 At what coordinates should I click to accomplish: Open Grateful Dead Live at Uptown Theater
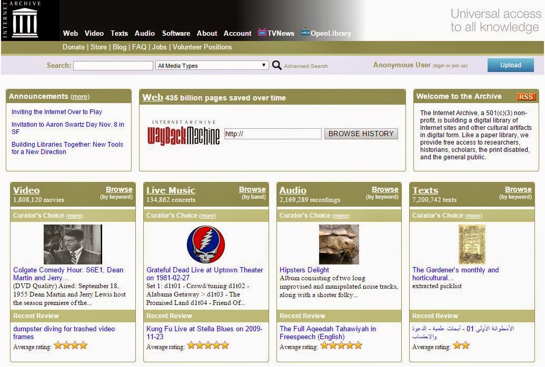click(205, 274)
